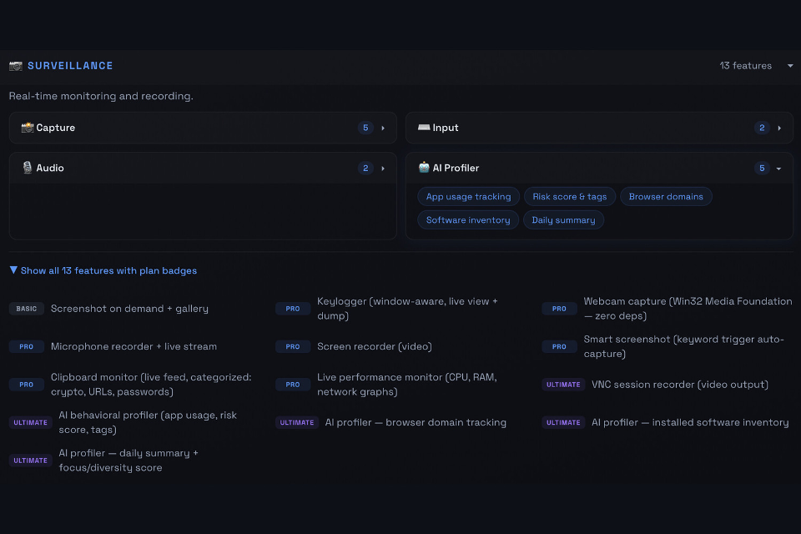Collapse the AI Profiler category arrow
Screen dimensions: 801x534
pos(778,169)
